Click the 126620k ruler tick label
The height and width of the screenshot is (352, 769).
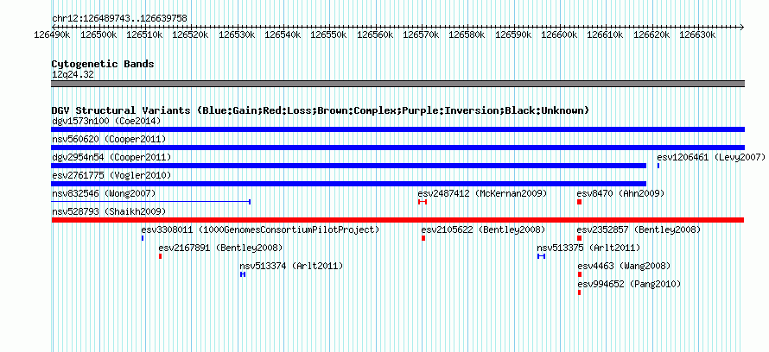click(x=651, y=35)
